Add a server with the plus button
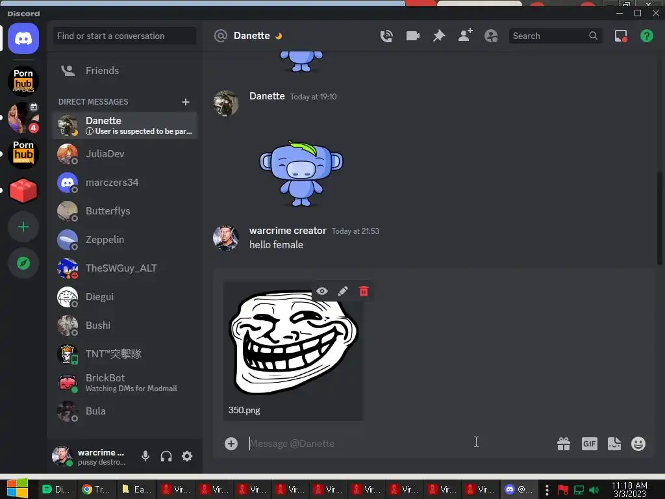The image size is (665, 499). tap(23, 227)
